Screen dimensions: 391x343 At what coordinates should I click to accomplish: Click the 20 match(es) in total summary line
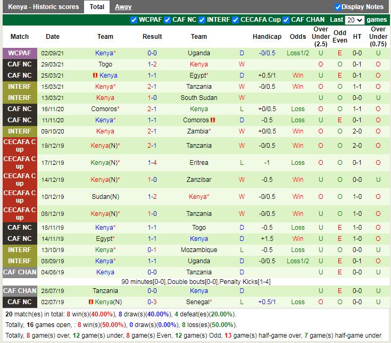[121, 314]
